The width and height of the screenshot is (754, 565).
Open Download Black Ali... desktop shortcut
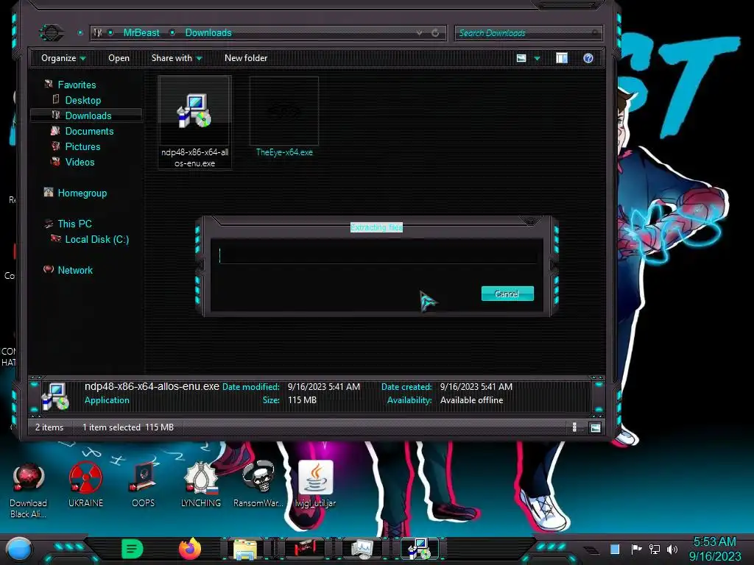tap(28, 489)
